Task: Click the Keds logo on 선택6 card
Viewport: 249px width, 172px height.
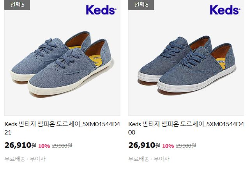Action: coord(225,10)
